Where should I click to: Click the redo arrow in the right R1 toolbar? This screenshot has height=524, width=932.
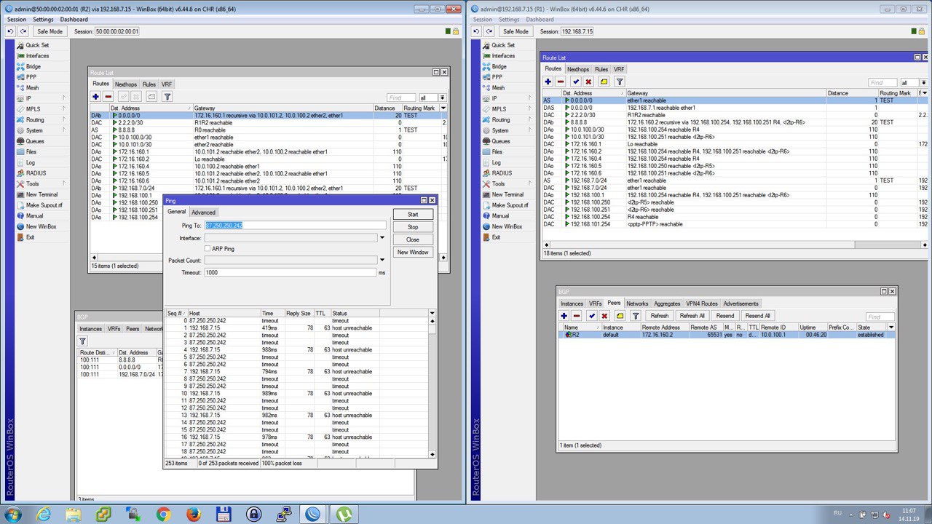pos(489,31)
